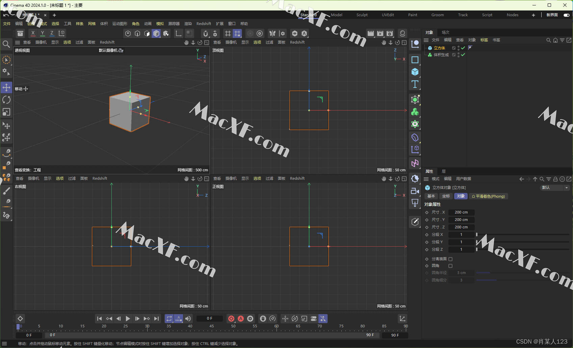Open the 层 tab in Attributes panel

tap(444, 171)
